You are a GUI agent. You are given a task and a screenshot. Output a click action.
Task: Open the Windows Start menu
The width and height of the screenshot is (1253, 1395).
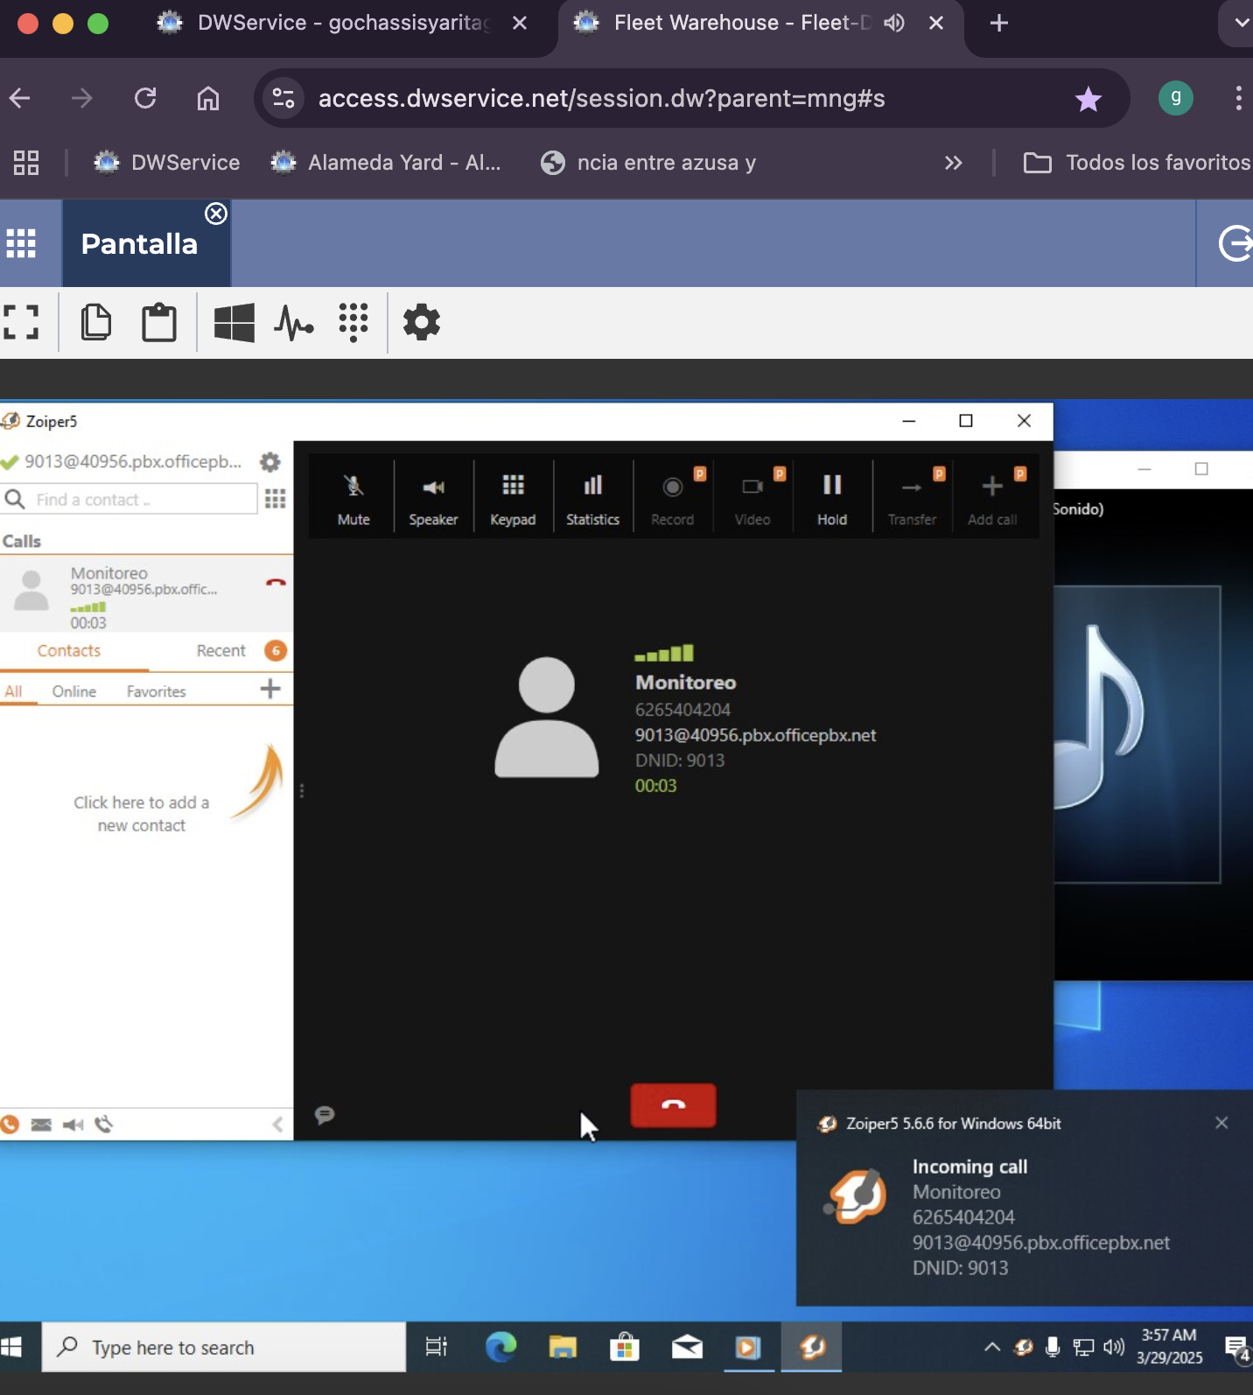coord(11,1347)
